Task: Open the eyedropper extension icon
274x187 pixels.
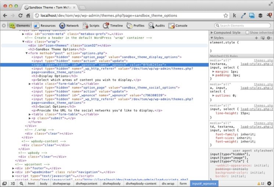Action: (x=243, y=15)
